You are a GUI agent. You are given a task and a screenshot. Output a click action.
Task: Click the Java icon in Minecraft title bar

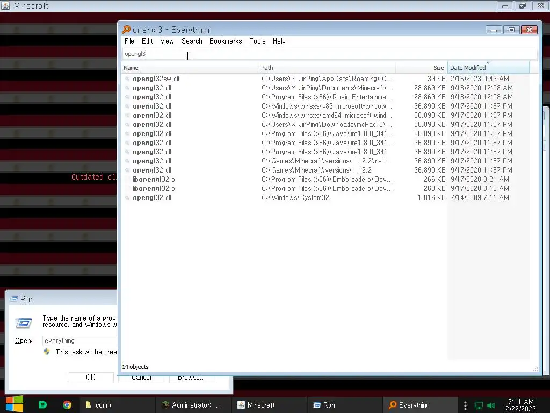point(5,5)
